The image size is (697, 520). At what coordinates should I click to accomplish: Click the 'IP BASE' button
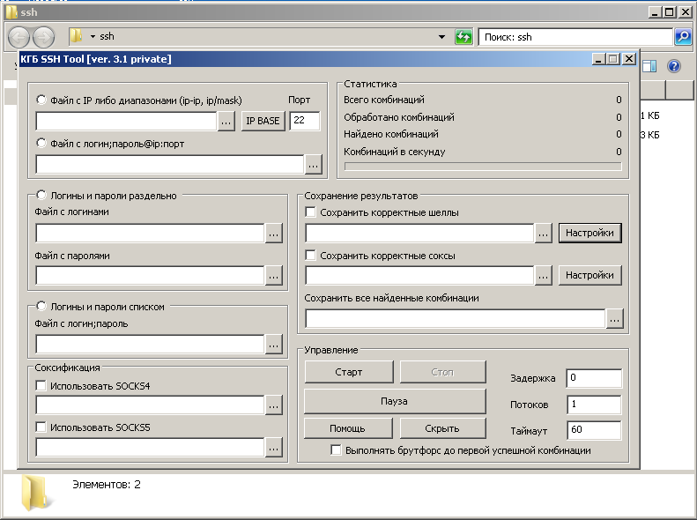pos(263,122)
